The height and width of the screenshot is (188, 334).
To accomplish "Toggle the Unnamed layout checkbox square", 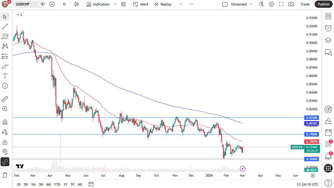I will pos(225,4).
